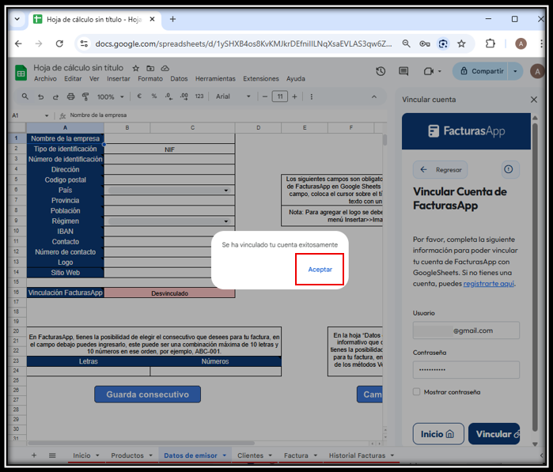The image size is (553, 472).
Task: Click the Vincular button in sidebar
Action: coord(494,433)
